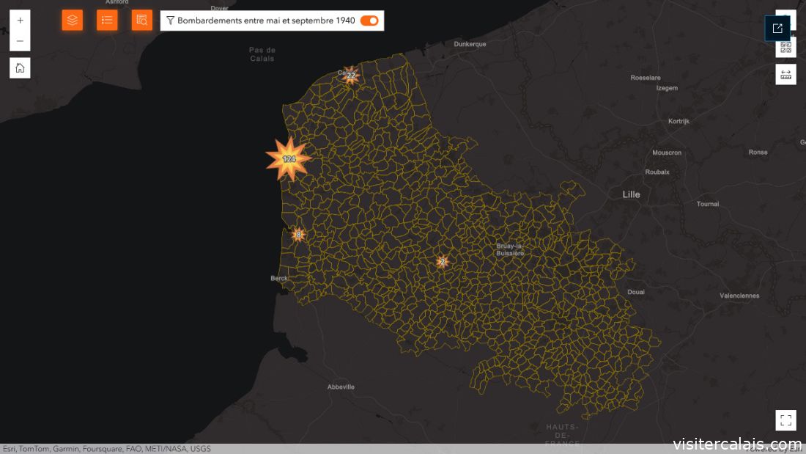
Task: Click the Bombardements filter label text
Action: point(266,21)
